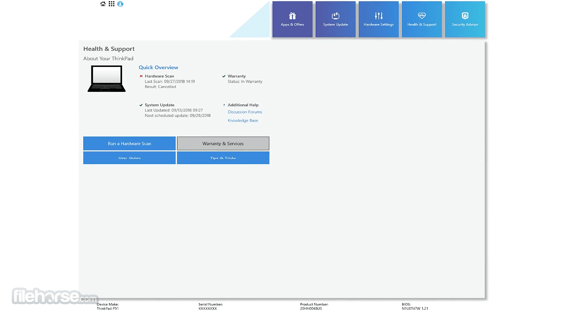
Task: Click the Health & Support page heading
Action: click(109, 49)
